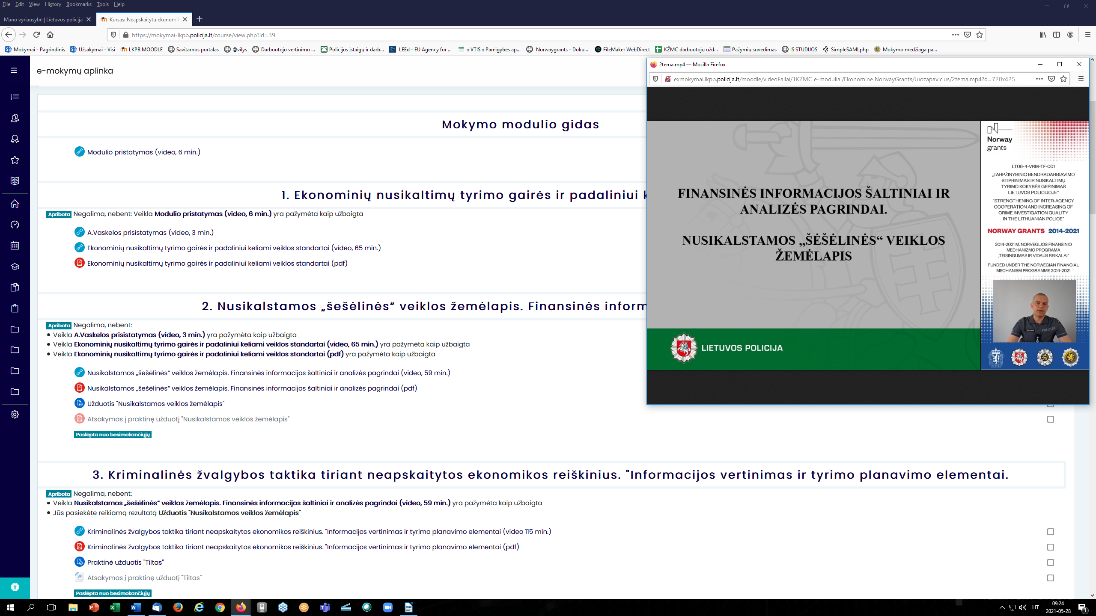Open Modulio pristatymas (video, 6 min.)
The height and width of the screenshot is (616, 1096).
[144, 152]
